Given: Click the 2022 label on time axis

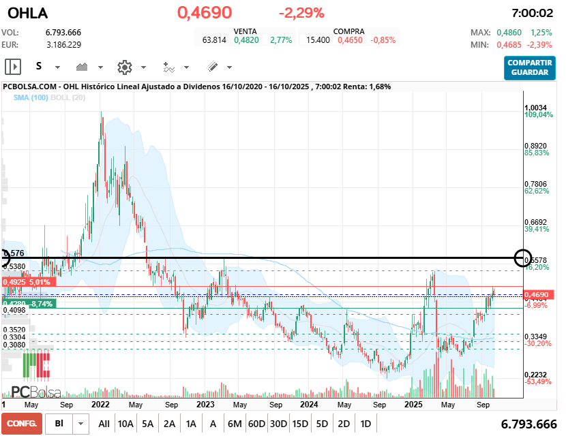Looking at the screenshot, I should [100, 405].
